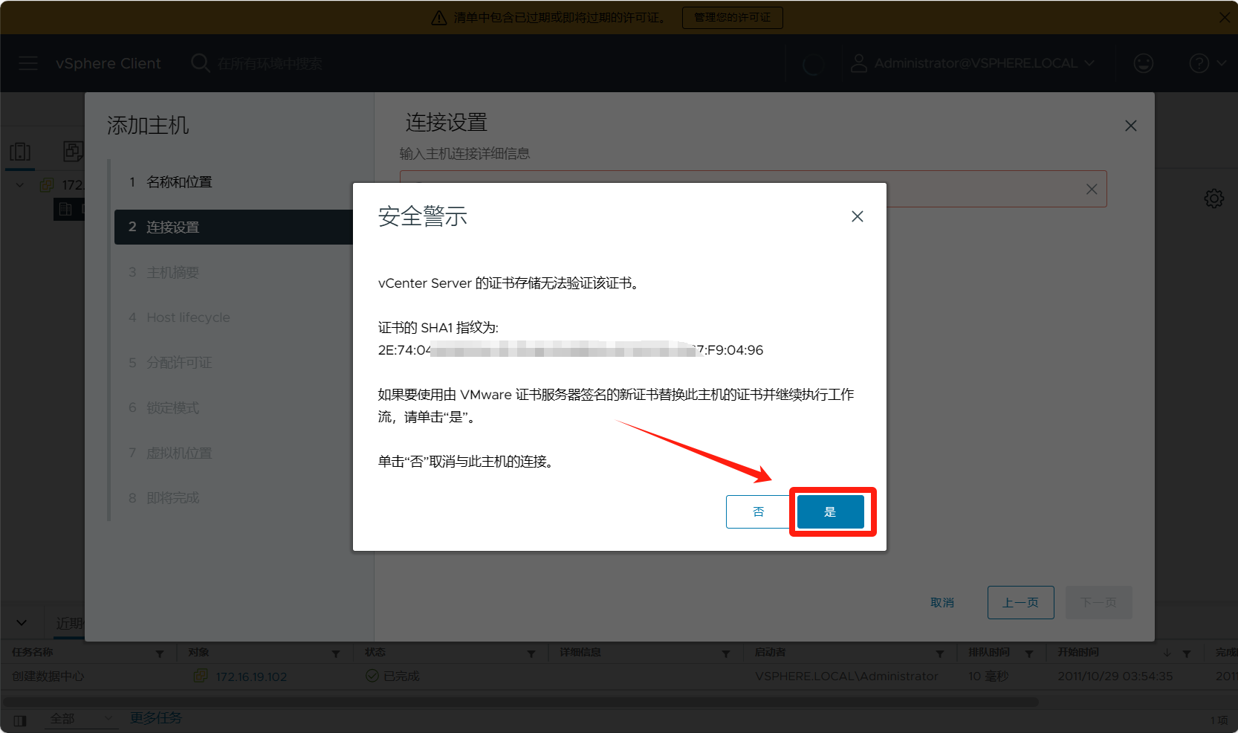The image size is (1238, 733).
Task: Go to step 1 名称和位置
Action: click(x=179, y=182)
